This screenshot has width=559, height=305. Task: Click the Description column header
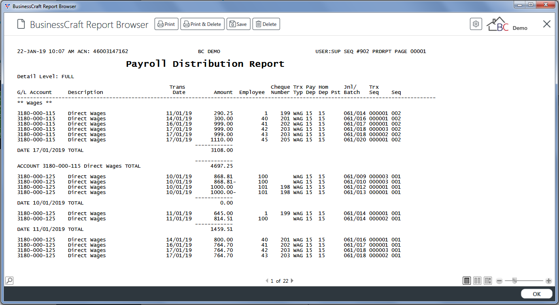click(x=85, y=92)
